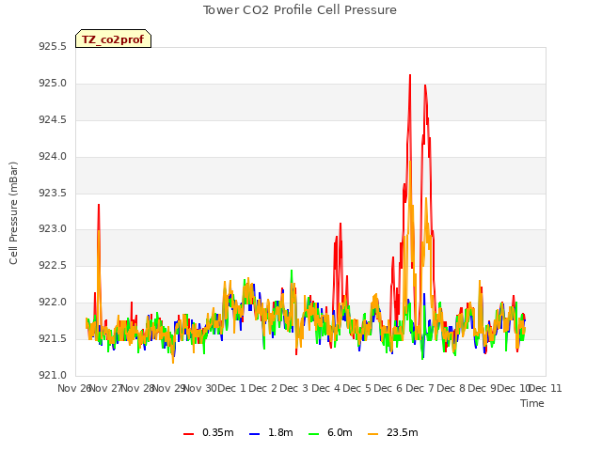Select the 6.0m legend label
The width and height of the screenshot is (602, 451).
340,432
